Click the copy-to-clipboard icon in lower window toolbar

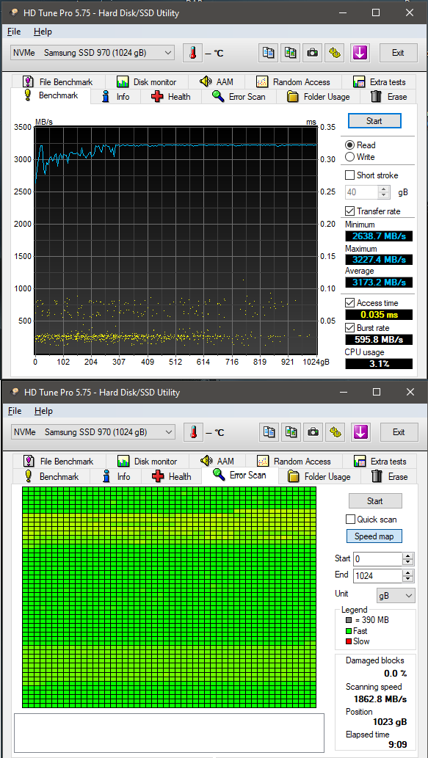pos(269,431)
